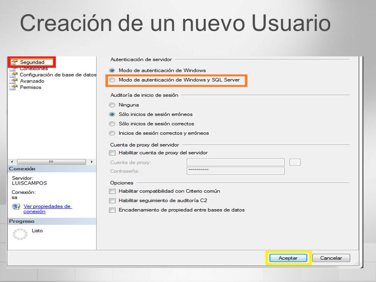The image size is (376, 282).
Task: Click the Aceptar button
Action: [288, 258]
